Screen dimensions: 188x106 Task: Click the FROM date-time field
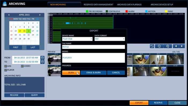tap(26, 58)
